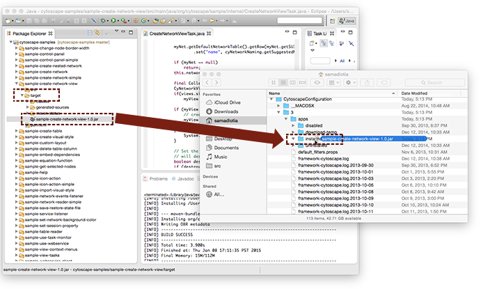Sort Finder list by the Name column
Image resolution: width=481 pixels, height=289 pixels.
[332, 93]
